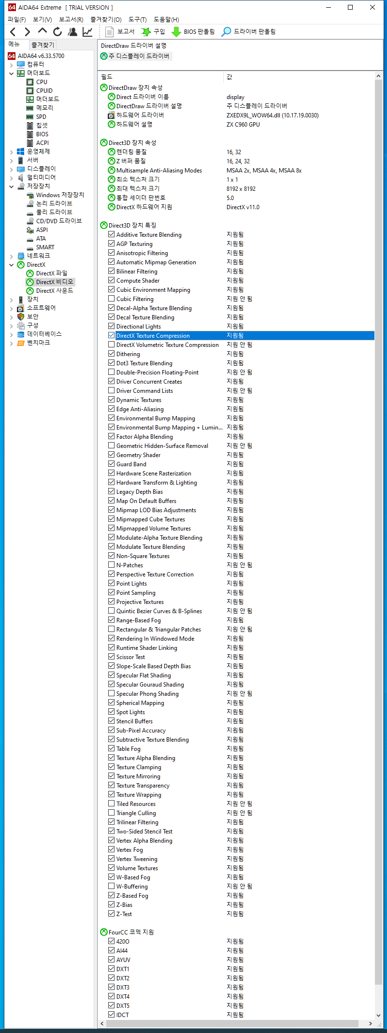387x1033 pixels.
Task: Toggle the Geometry Shader checkbox
Action: click(x=112, y=455)
